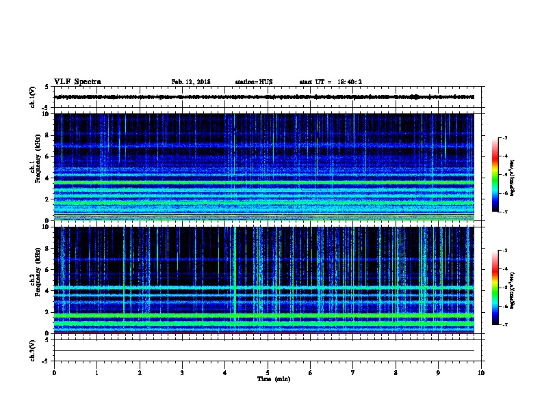Click time axis tick label "5"
Viewport: 542px width, 418px height.
click(268, 373)
